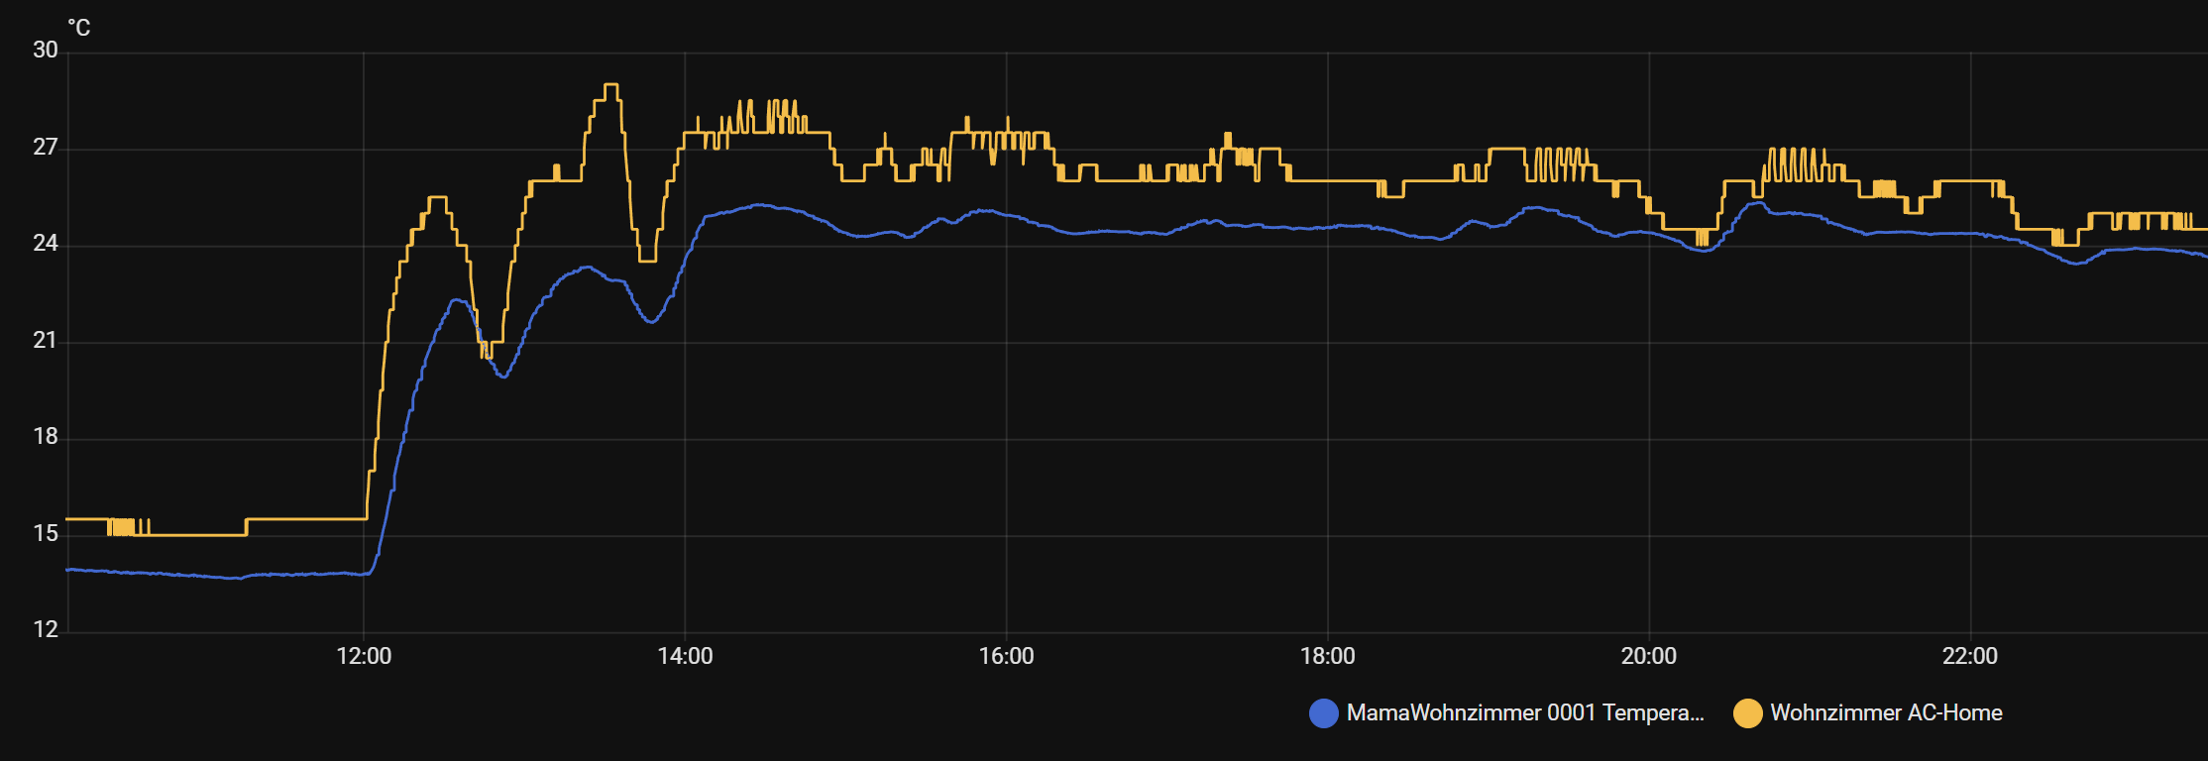The height and width of the screenshot is (761, 2208).
Task: Click the 21 value on the temperature axis
Action: click(x=46, y=341)
